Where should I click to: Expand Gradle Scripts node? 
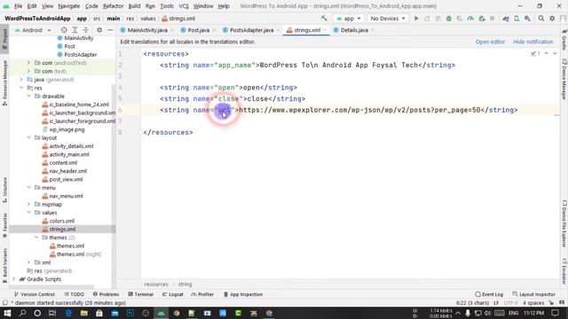click(14, 279)
